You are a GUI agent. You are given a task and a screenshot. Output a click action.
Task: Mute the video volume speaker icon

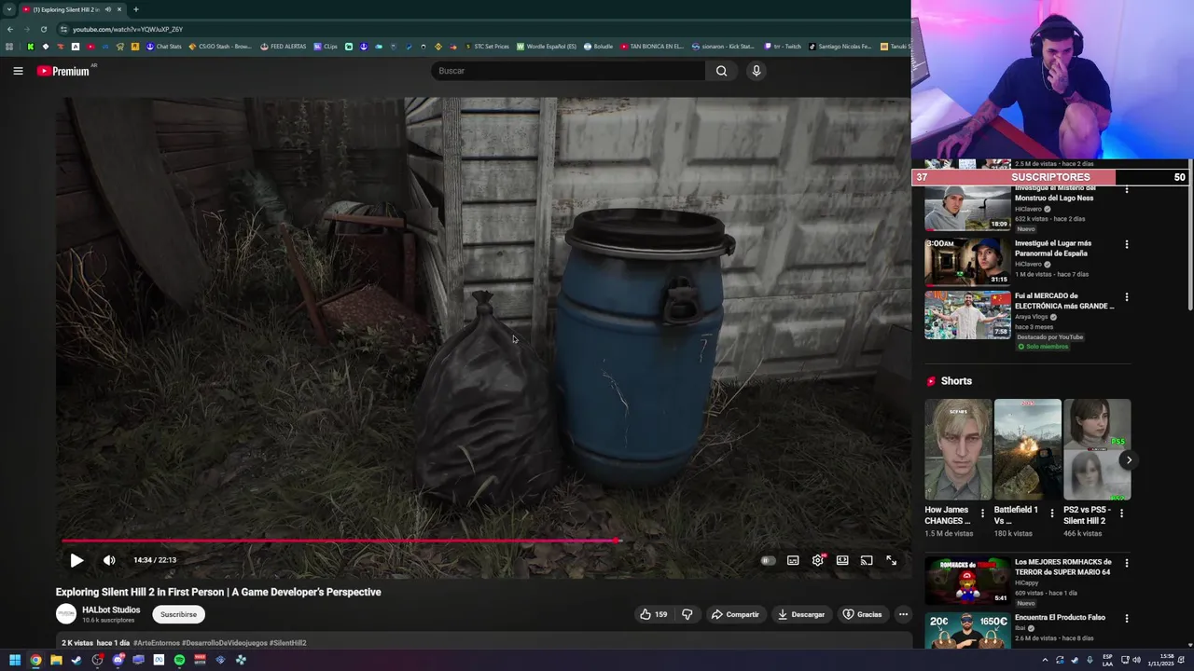109,560
